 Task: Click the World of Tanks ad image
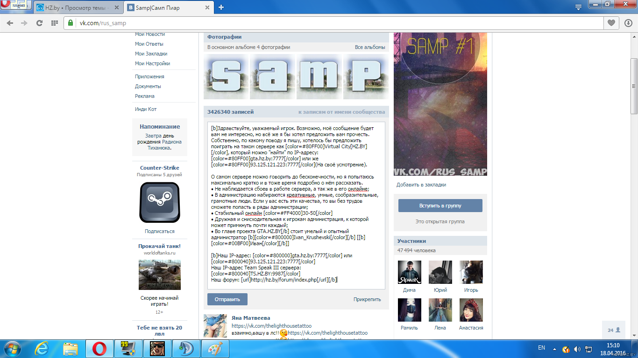(160, 275)
